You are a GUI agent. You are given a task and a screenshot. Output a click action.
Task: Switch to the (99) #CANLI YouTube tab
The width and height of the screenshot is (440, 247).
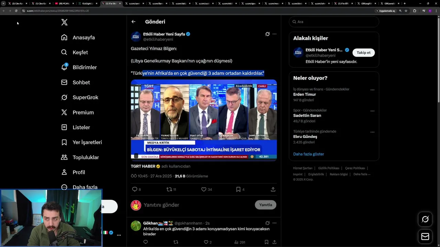[x=64, y=3]
